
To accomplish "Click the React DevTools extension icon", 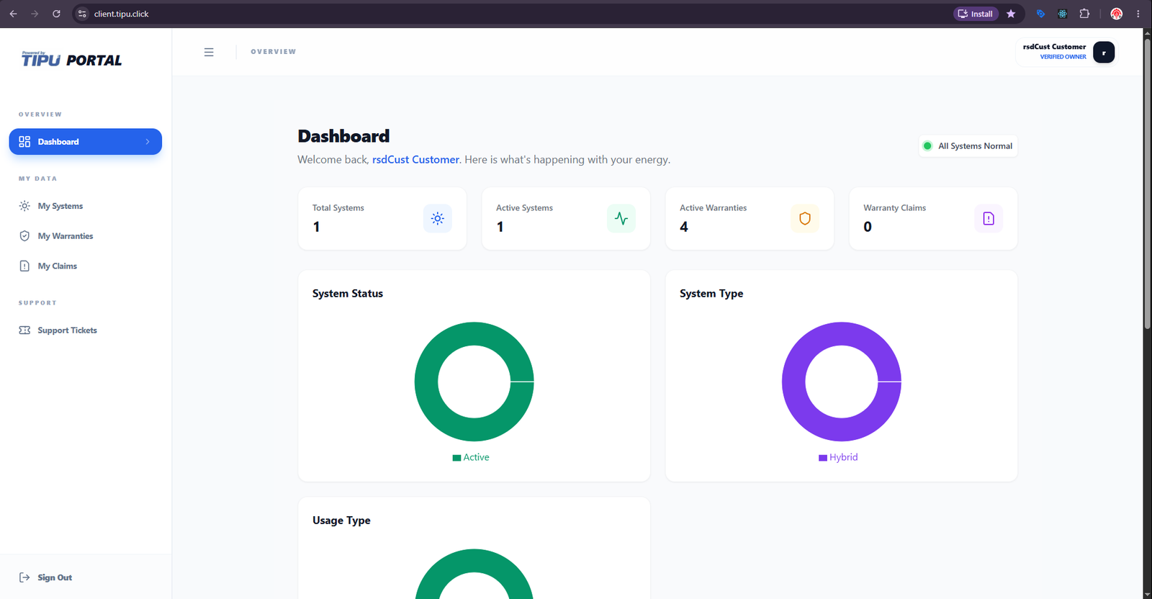I will click(1063, 14).
